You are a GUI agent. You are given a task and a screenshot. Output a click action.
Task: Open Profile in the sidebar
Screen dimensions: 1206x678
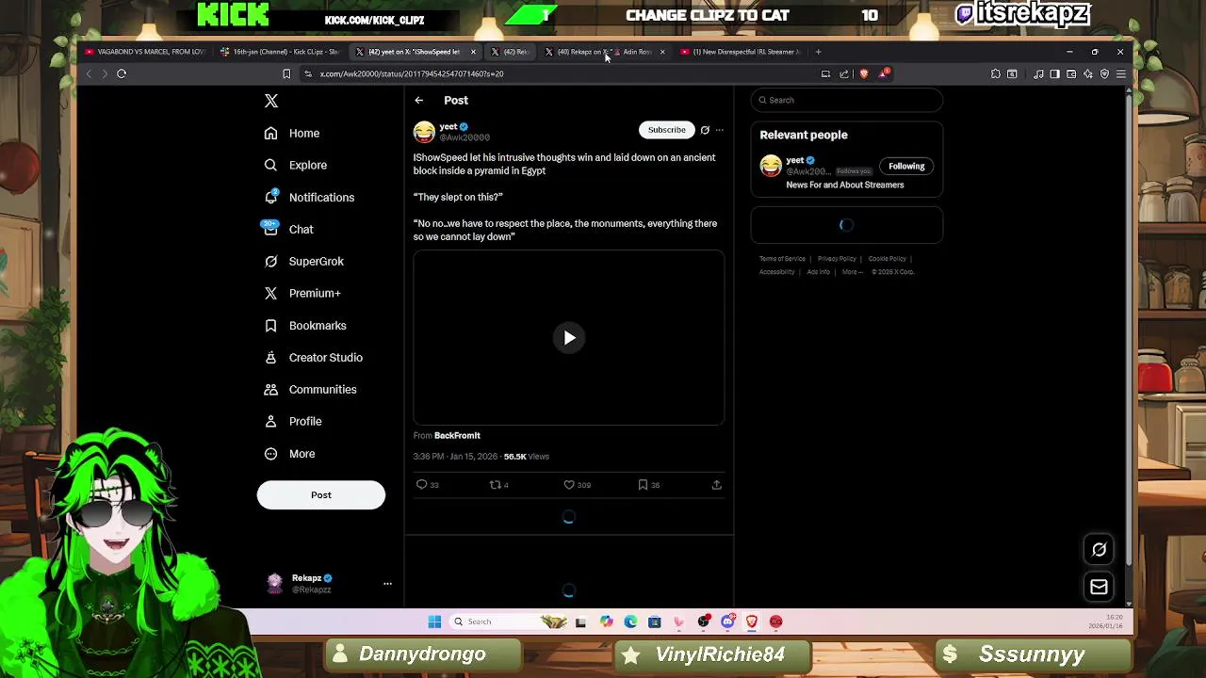click(292, 421)
